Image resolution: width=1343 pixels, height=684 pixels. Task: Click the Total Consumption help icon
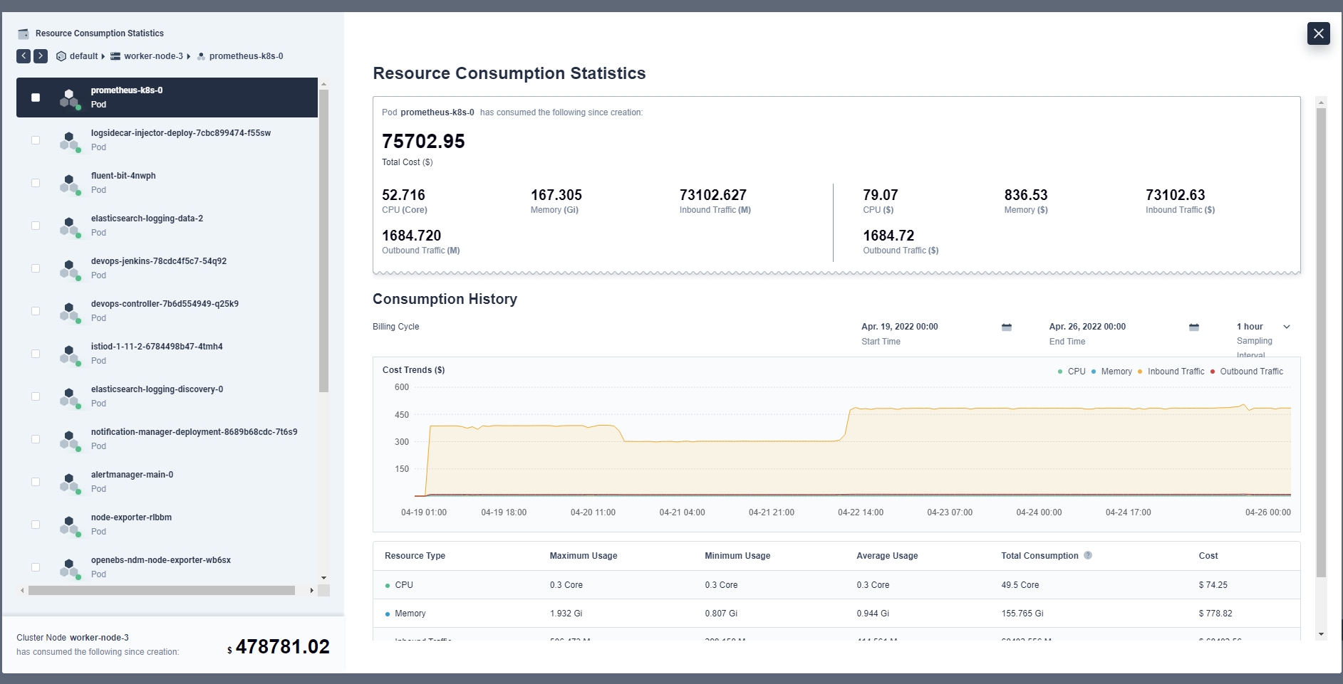[x=1087, y=556]
